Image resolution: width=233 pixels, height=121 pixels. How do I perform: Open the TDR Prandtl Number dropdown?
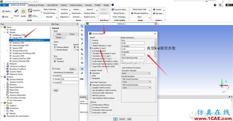click(137, 88)
